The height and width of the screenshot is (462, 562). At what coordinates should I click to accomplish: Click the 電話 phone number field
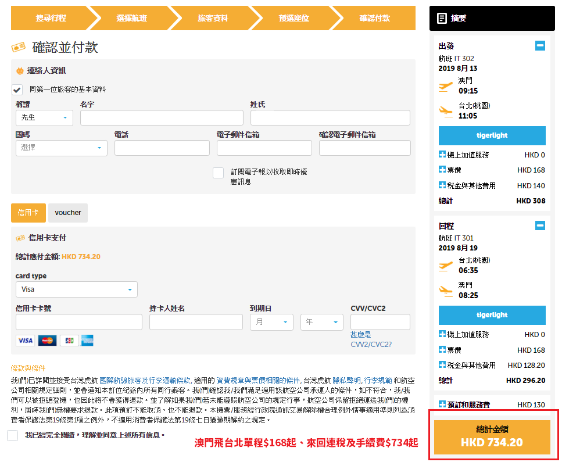(162, 148)
